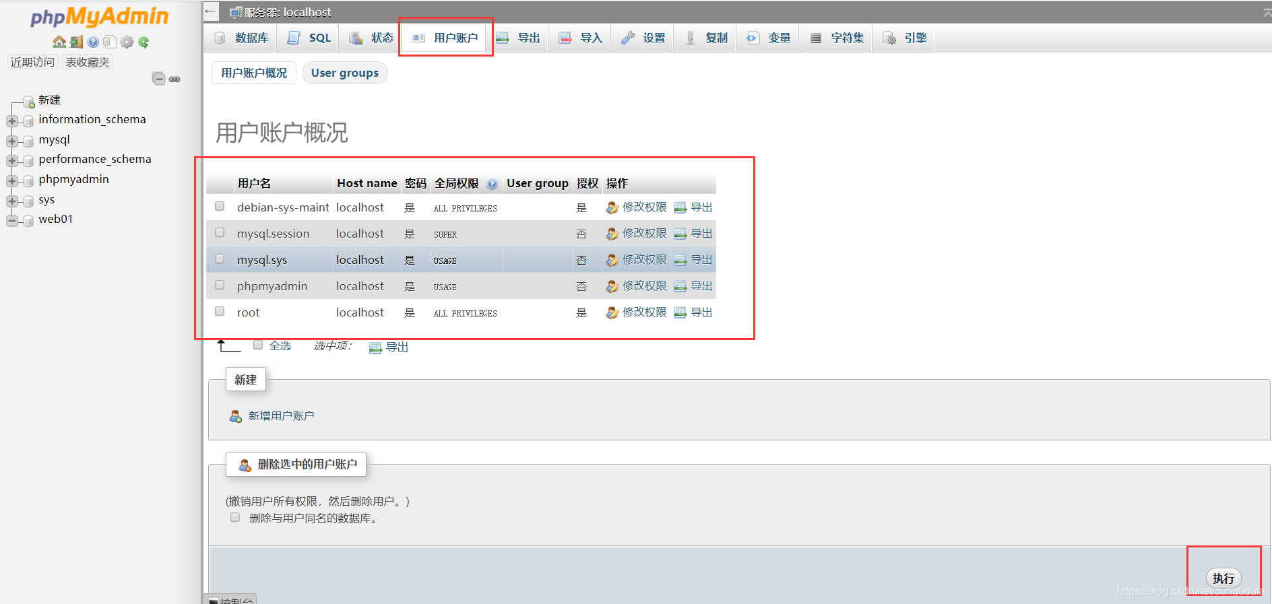Open the 导入 (Import) tab
This screenshot has width=1272, height=604.
click(581, 38)
